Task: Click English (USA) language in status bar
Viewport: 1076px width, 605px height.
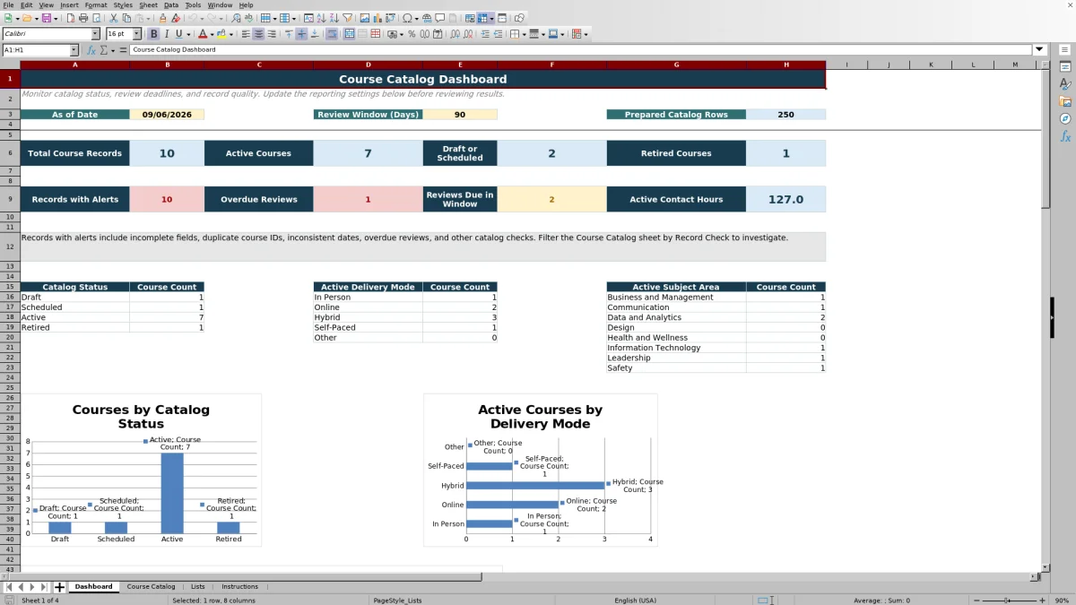Action: (635, 601)
